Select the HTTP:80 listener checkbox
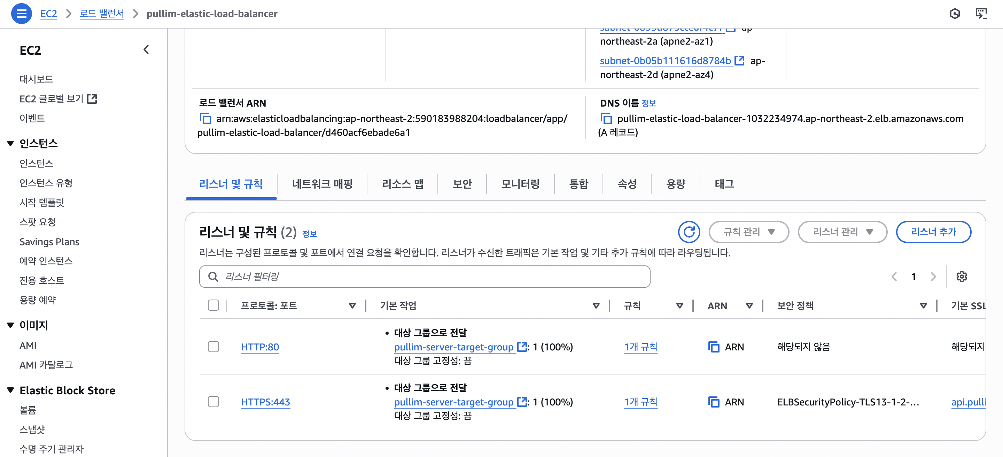This screenshot has height=457, width=1003. point(213,347)
